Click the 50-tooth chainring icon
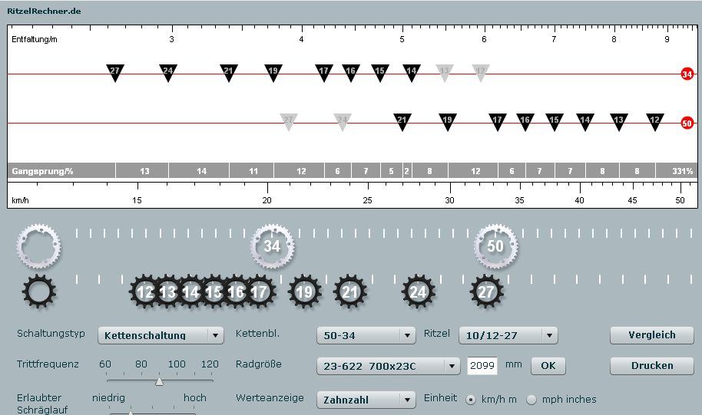Screen dimensions: 702x415 pos(495,246)
